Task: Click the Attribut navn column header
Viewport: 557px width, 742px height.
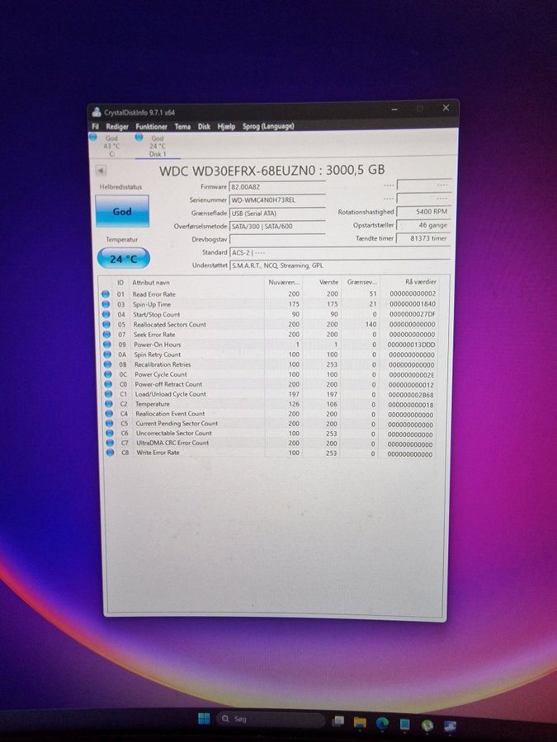Action: tap(152, 282)
